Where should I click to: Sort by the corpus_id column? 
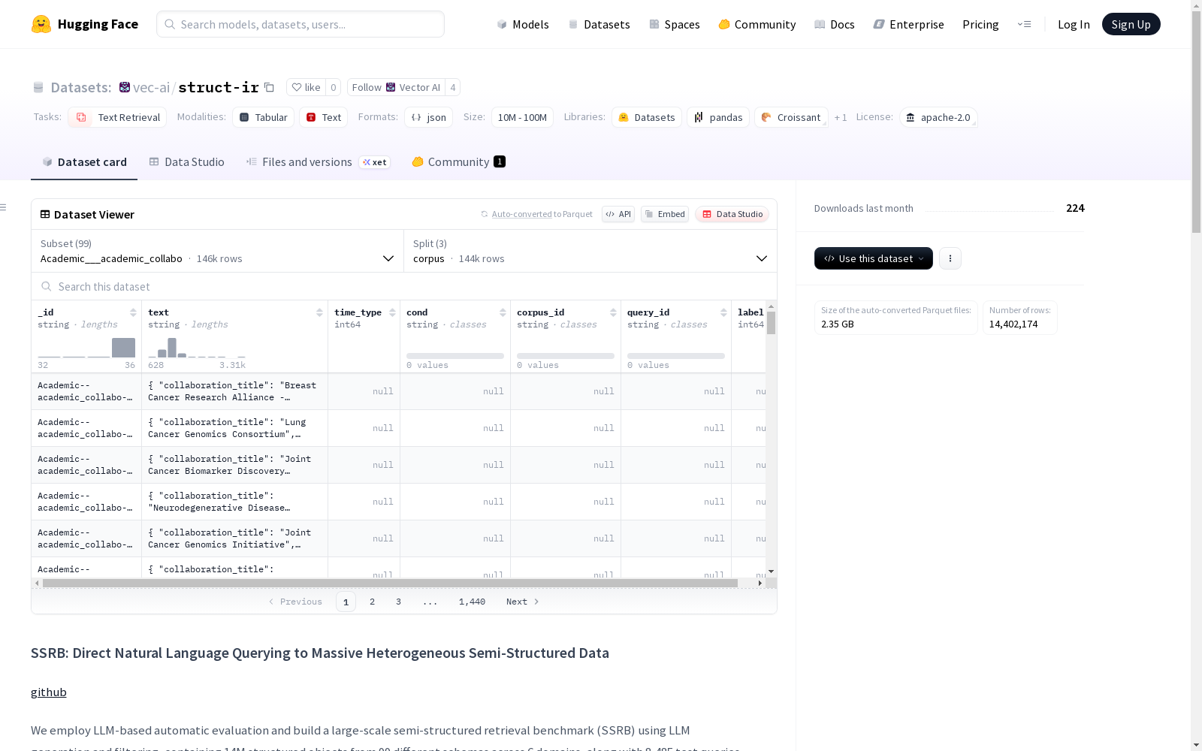pos(613,312)
